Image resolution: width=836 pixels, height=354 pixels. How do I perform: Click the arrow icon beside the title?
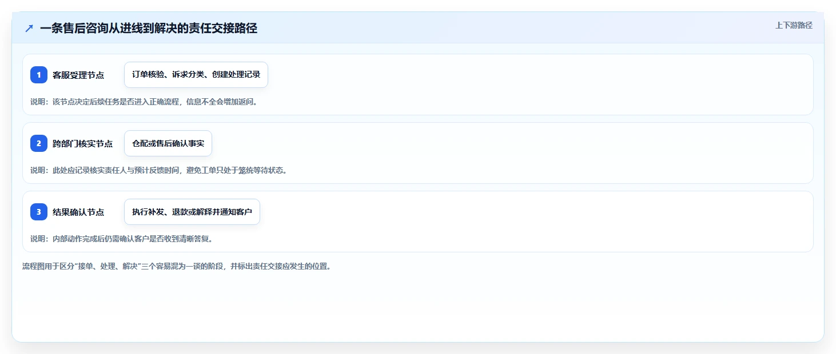(29, 28)
